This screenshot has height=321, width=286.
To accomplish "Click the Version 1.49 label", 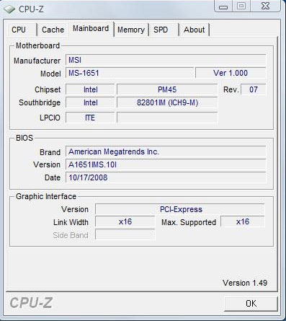I will pyautogui.click(x=245, y=283).
